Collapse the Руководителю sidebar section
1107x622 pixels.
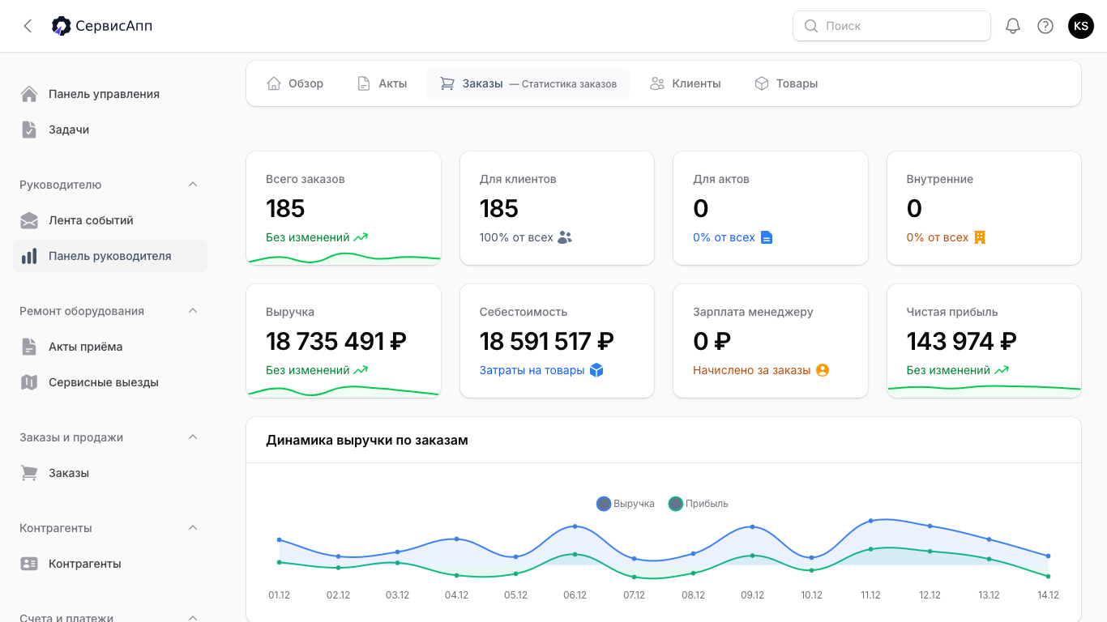point(193,185)
